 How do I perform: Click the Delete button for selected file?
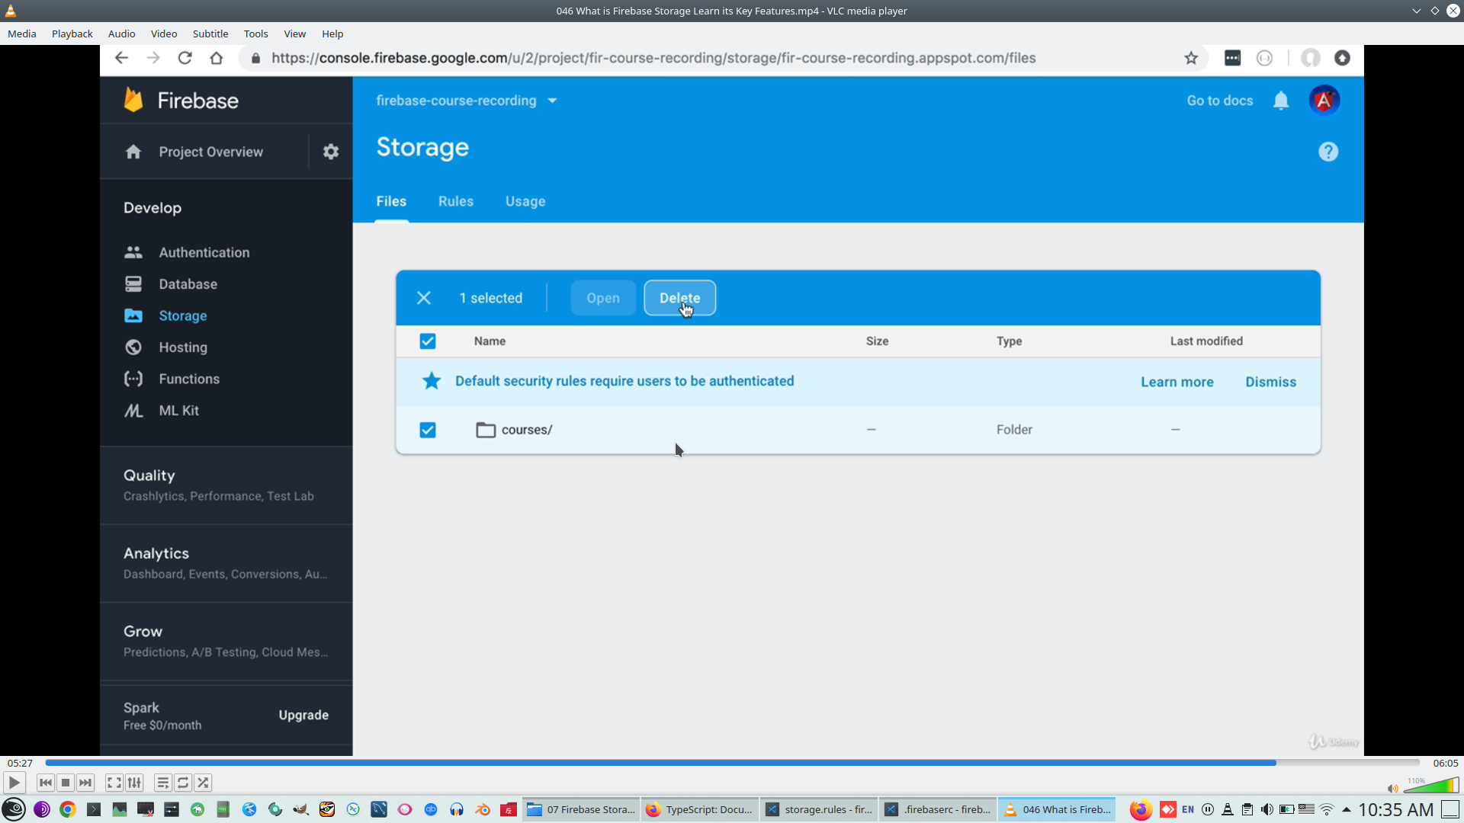coord(679,297)
